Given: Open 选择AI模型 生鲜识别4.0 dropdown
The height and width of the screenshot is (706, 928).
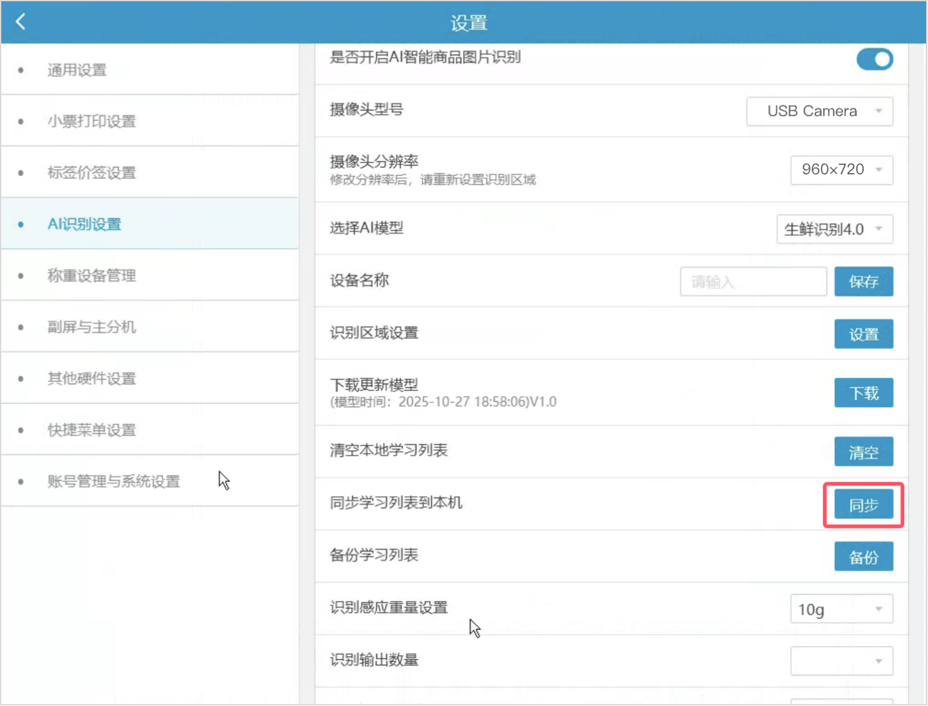Looking at the screenshot, I should 835,229.
